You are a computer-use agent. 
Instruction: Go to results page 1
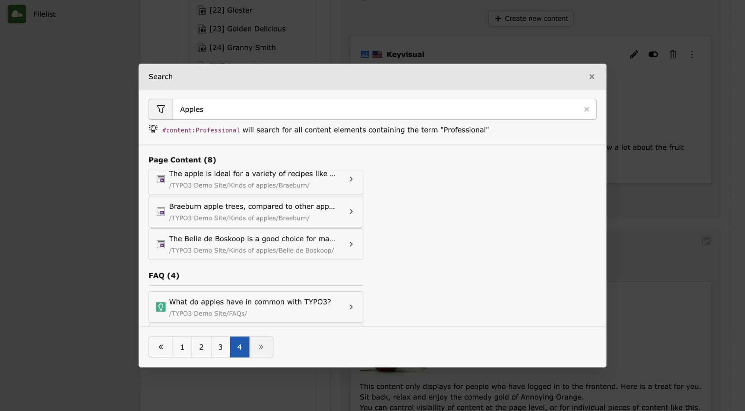182,347
